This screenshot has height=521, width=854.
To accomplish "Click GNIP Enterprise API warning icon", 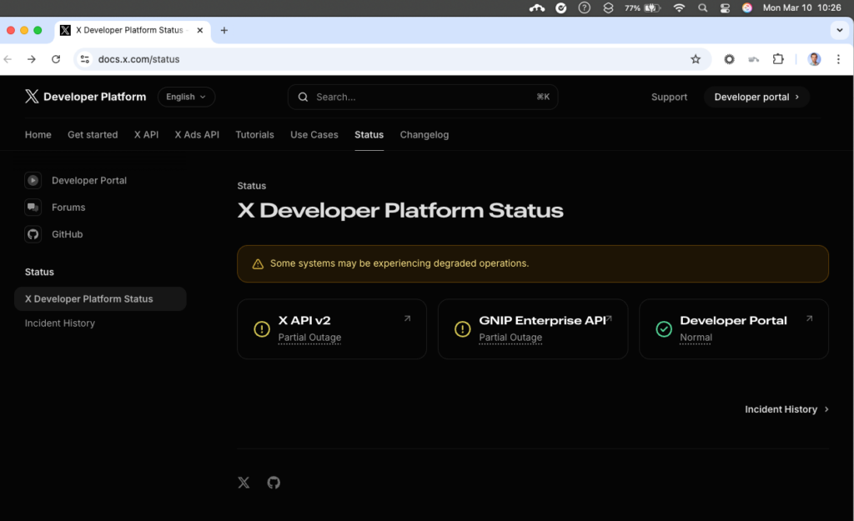I will 462,328.
